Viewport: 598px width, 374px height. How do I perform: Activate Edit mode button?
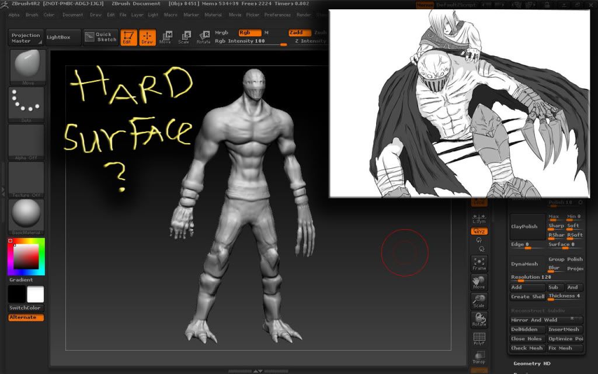(128, 38)
